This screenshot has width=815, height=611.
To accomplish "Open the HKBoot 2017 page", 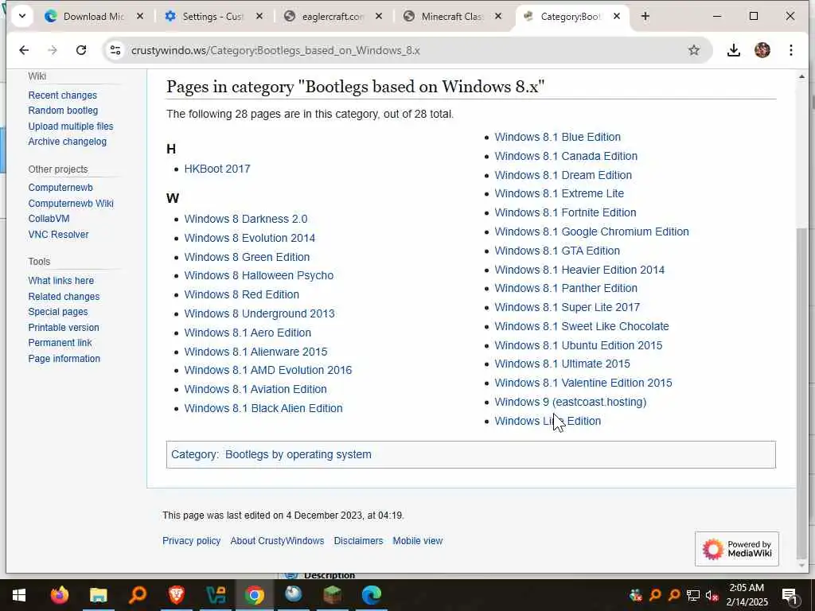I will coord(217,169).
